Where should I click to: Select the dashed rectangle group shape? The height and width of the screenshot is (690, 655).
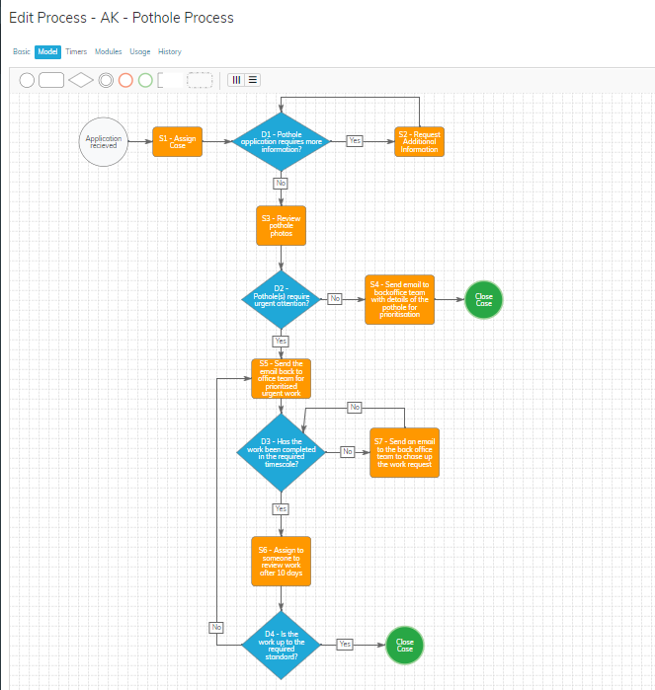tap(200, 80)
